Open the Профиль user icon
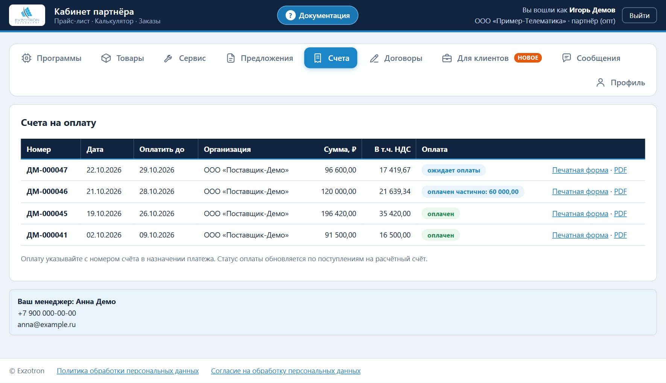The width and height of the screenshot is (666, 383). pyautogui.click(x=601, y=83)
